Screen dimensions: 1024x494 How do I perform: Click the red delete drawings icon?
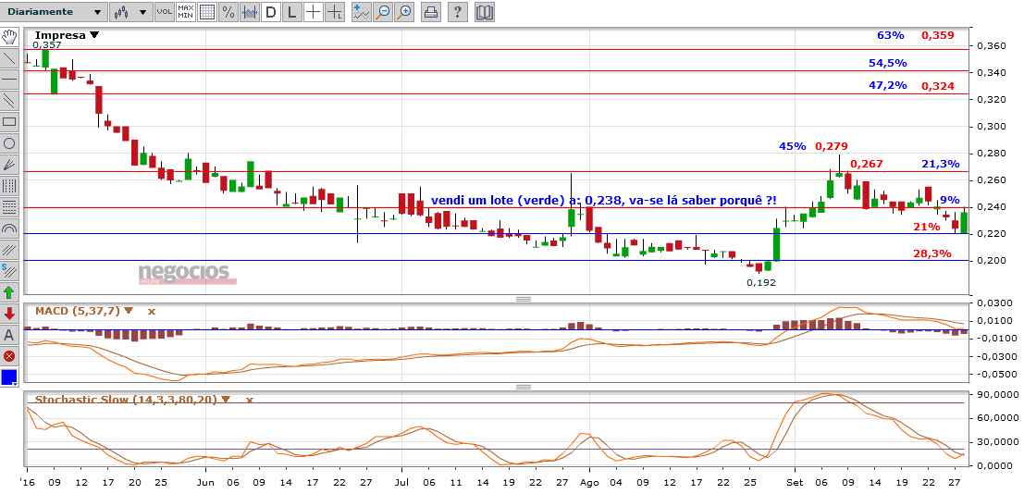click(x=9, y=356)
